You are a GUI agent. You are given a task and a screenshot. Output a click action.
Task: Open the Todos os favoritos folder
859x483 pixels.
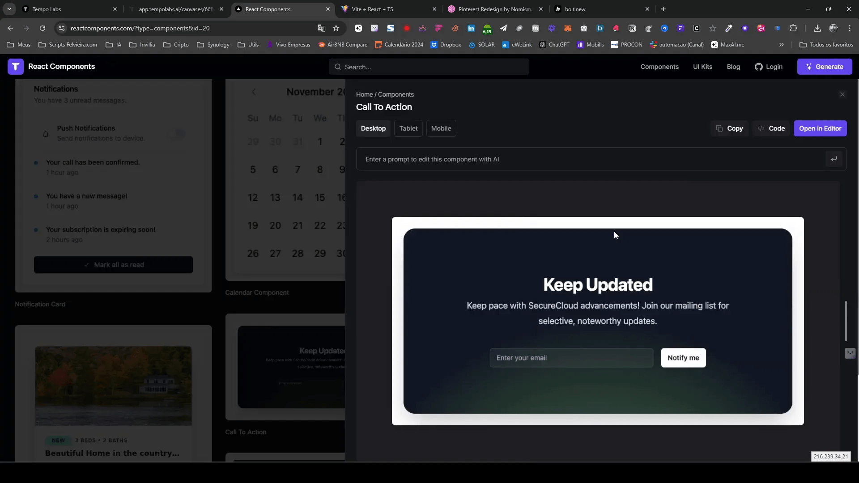tap(826, 45)
